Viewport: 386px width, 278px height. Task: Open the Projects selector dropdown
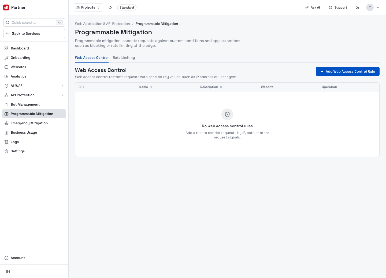(88, 7)
